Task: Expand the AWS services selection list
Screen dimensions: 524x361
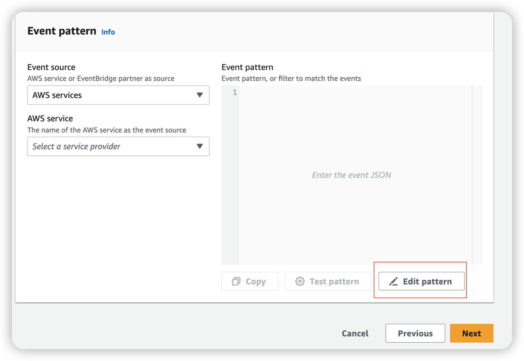Action: (x=118, y=95)
